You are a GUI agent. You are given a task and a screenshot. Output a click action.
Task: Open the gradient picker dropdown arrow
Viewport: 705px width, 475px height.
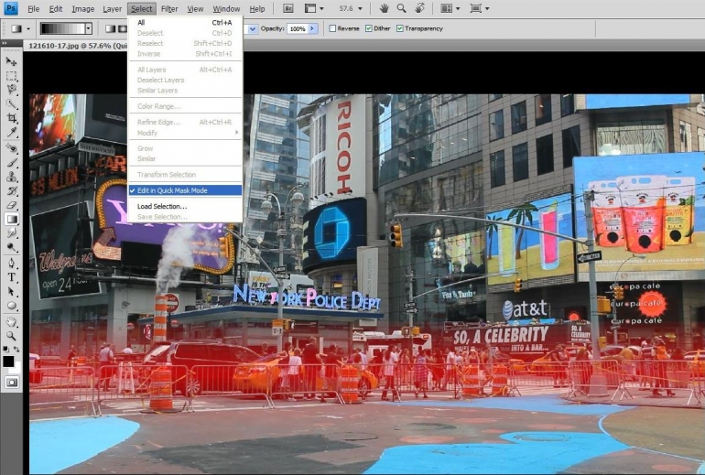(x=89, y=28)
